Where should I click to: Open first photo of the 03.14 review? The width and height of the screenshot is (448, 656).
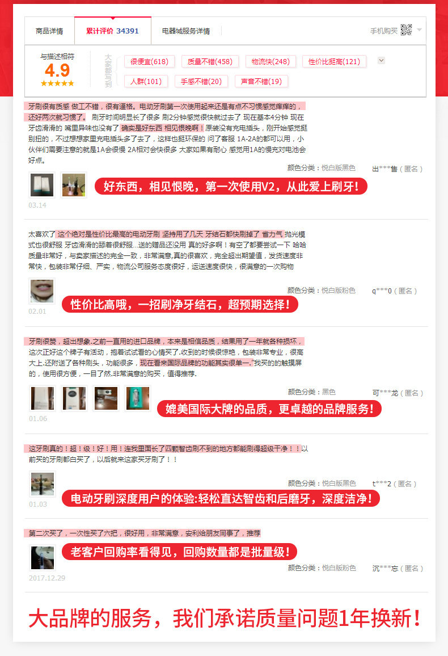pos(42,185)
